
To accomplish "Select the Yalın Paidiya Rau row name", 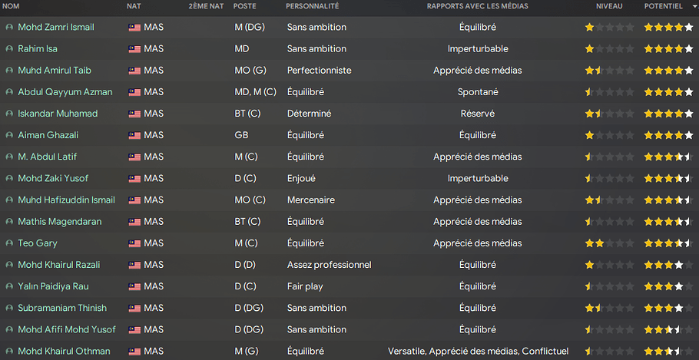I will point(53,286).
